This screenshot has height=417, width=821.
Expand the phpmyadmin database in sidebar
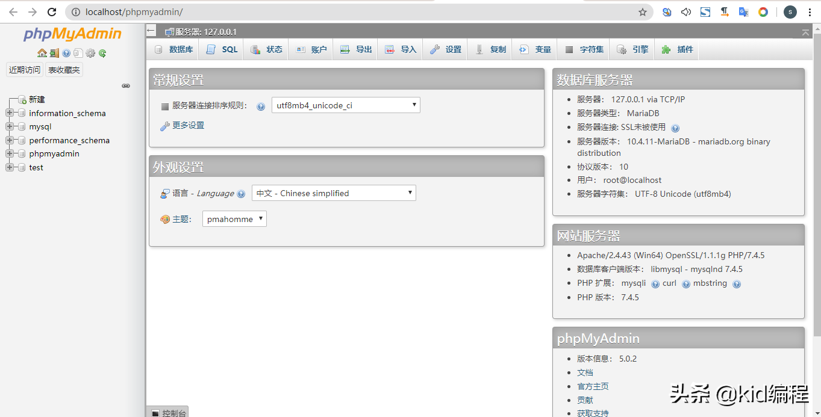pos(10,153)
